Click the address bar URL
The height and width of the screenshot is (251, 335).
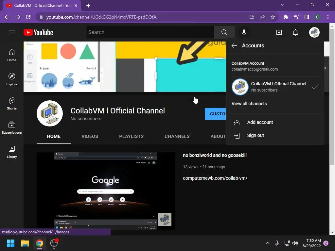[x=101, y=17]
